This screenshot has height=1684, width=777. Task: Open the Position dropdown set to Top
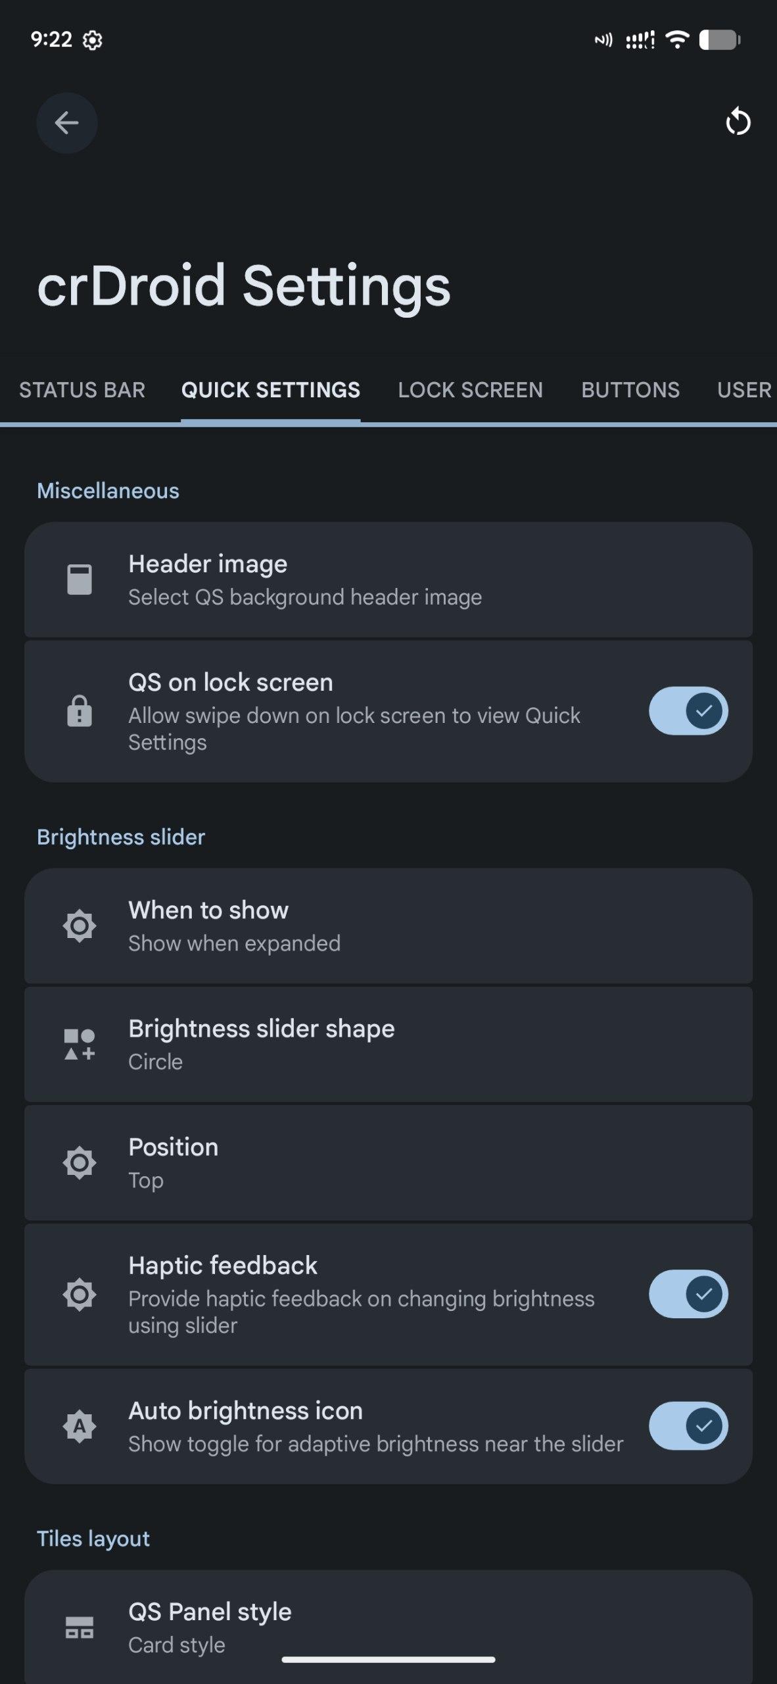tap(388, 1162)
